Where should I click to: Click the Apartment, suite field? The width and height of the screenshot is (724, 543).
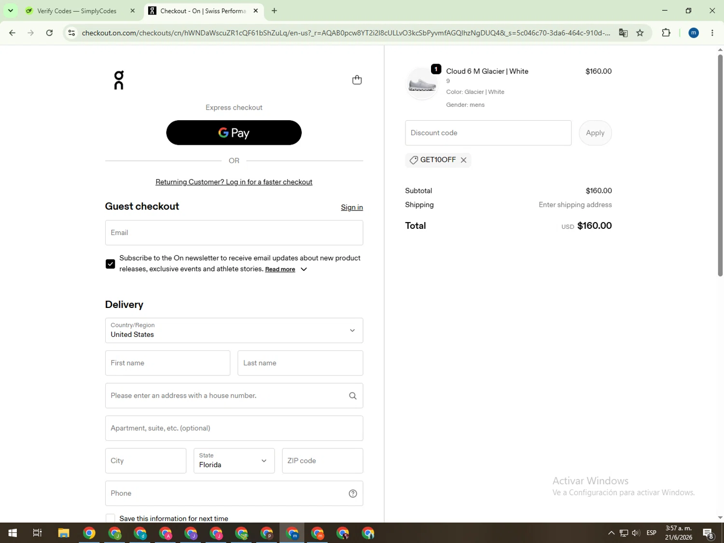234,428
